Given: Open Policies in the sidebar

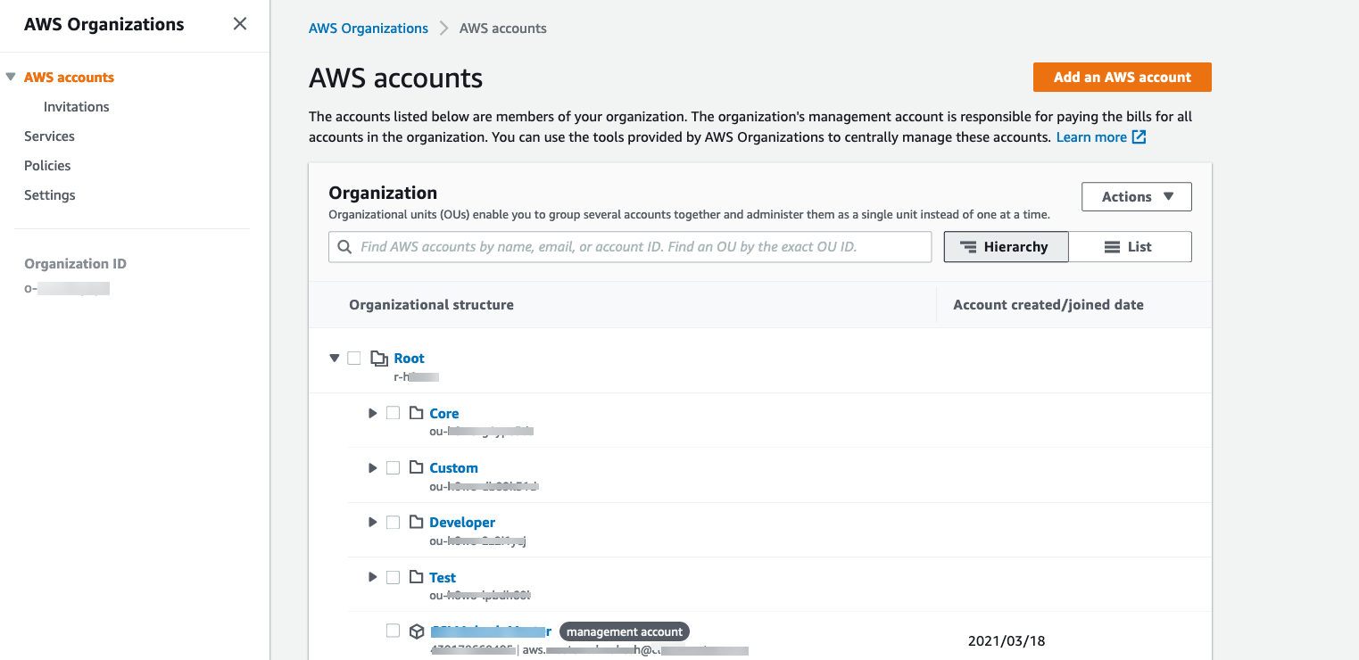Looking at the screenshot, I should 47,166.
